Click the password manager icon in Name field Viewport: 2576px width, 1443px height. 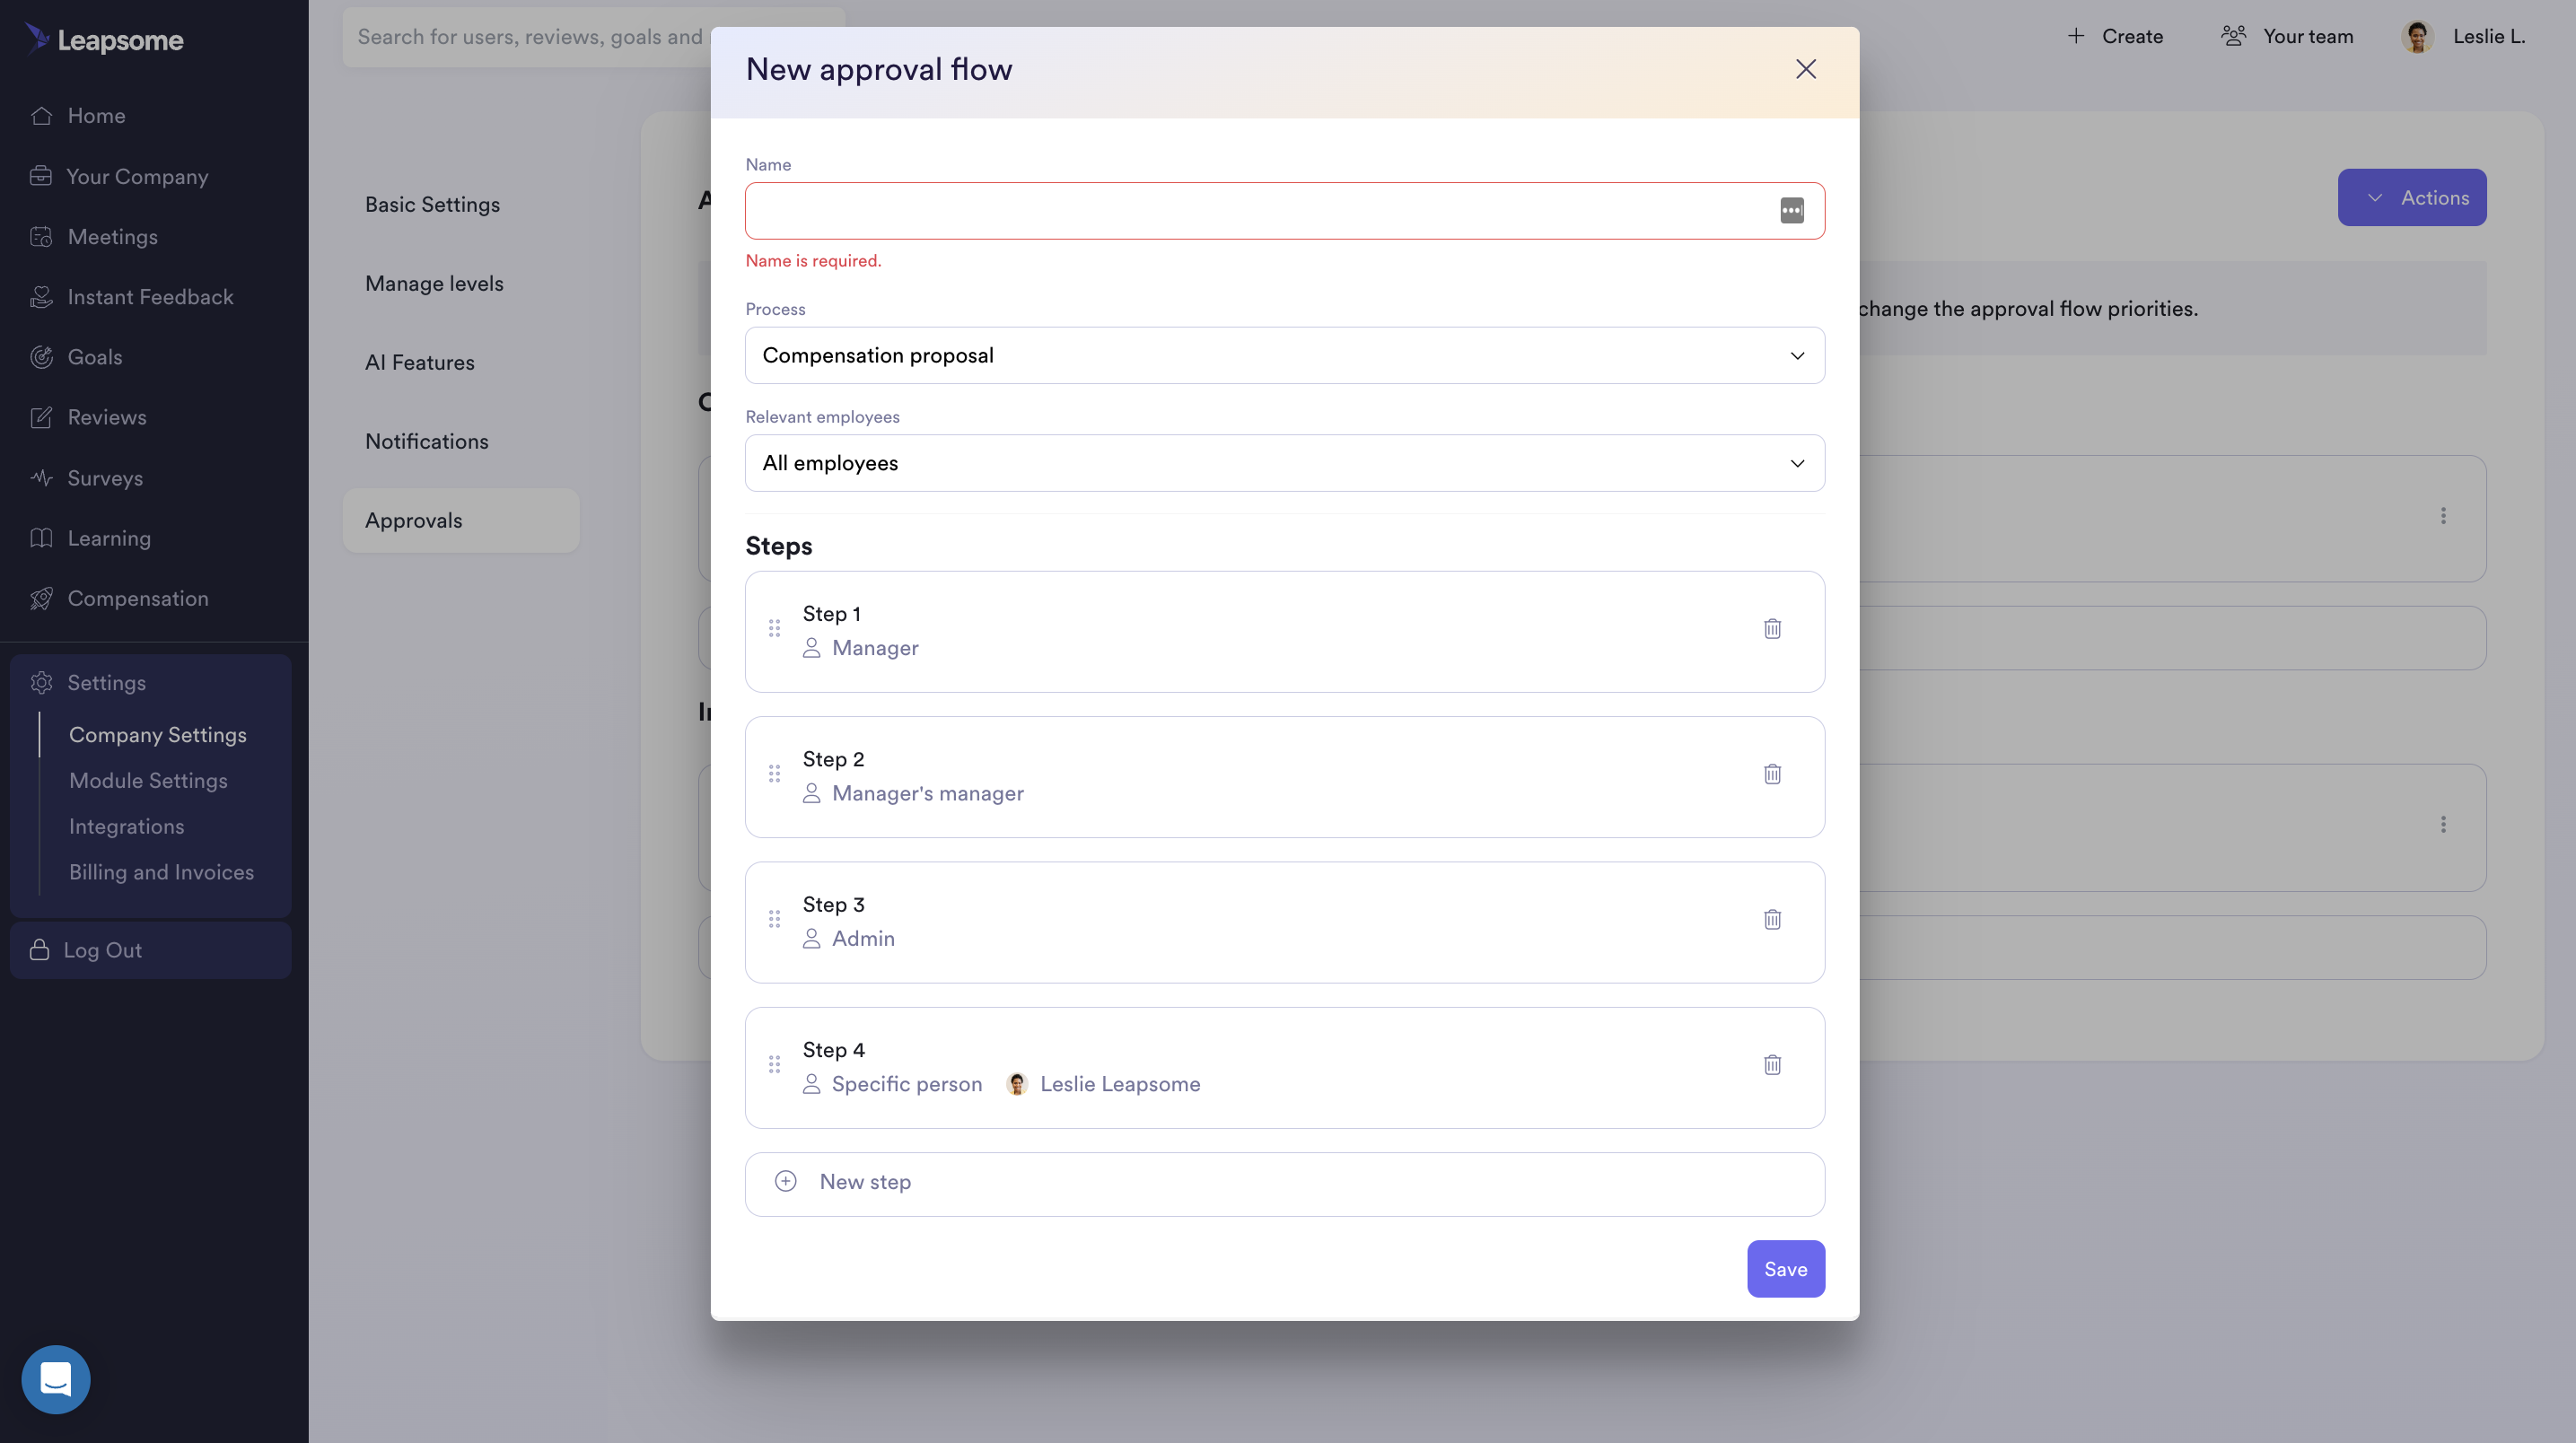[x=1791, y=211]
